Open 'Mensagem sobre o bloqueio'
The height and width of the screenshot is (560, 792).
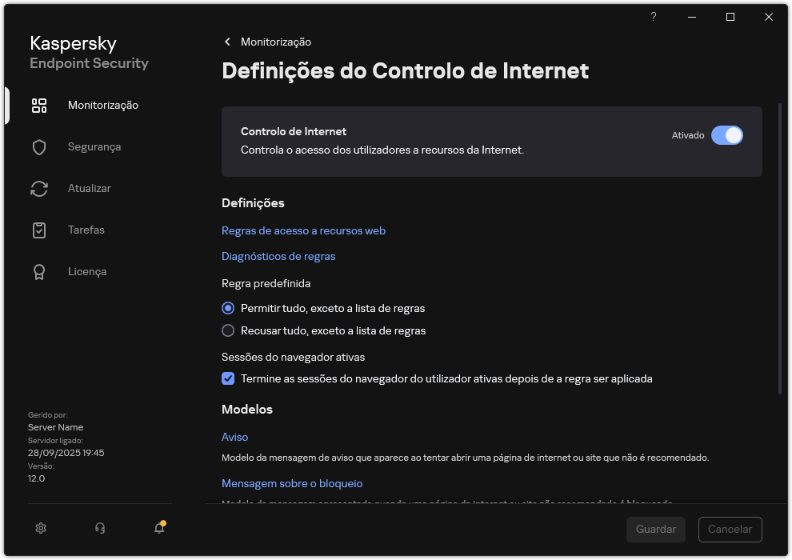tap(291, 483)
